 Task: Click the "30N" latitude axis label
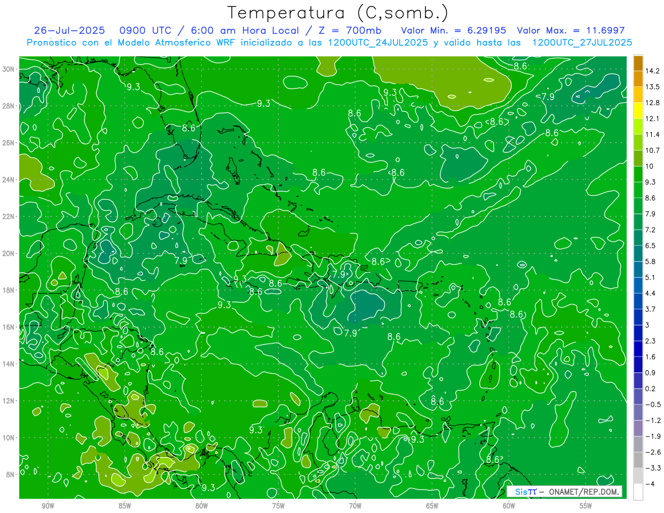coord(9,69)
